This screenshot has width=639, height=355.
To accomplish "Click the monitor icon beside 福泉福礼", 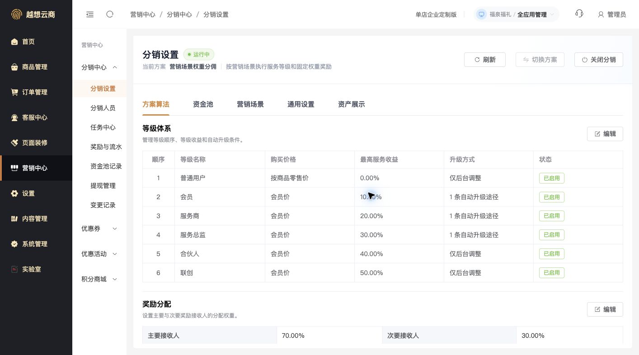I will (481, 14).
